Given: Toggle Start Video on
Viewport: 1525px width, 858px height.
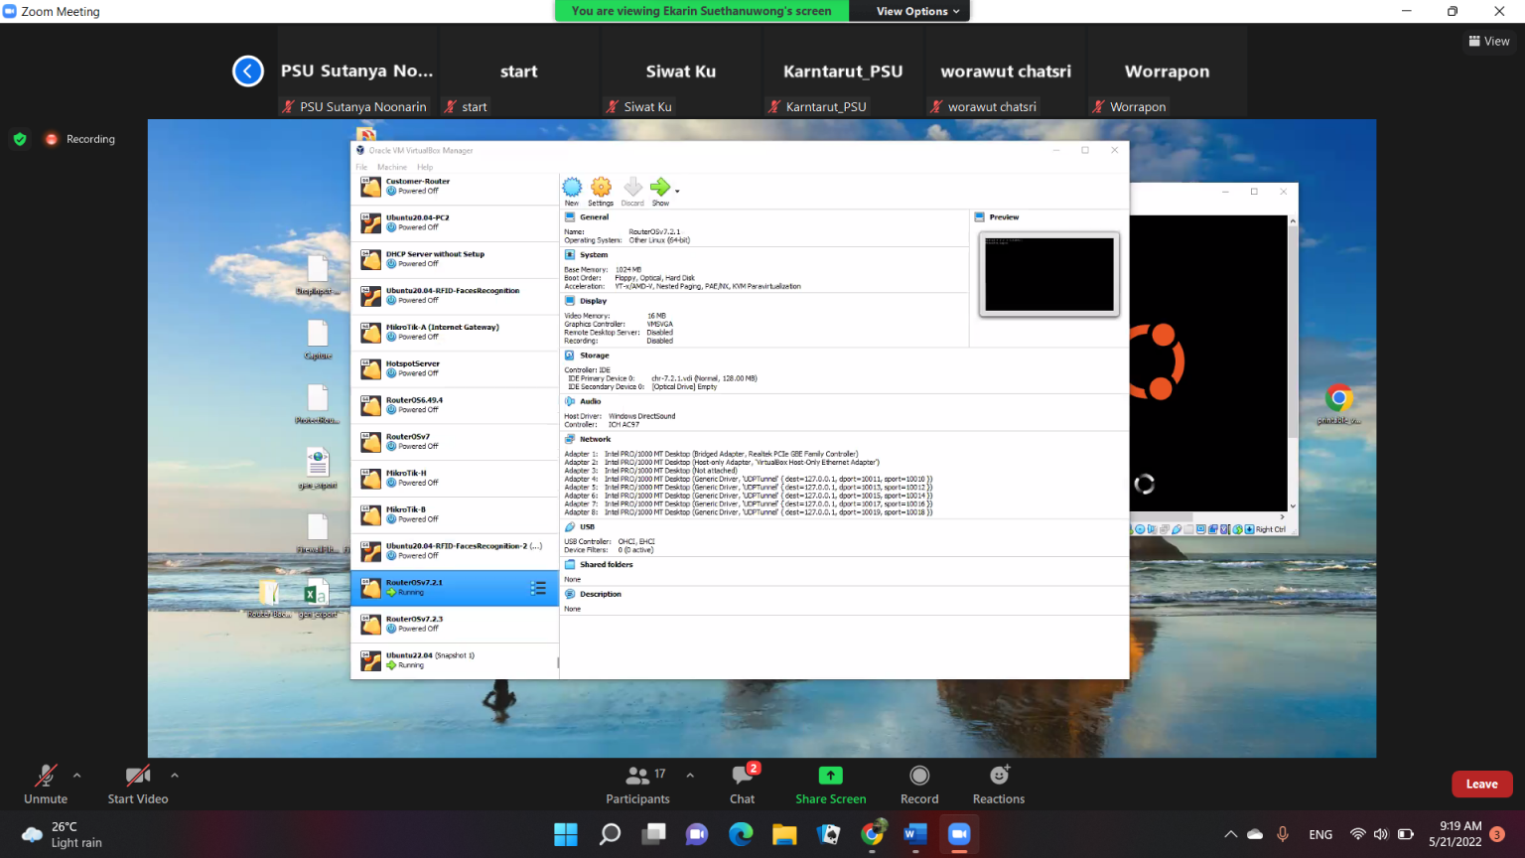Looking at the screenshot, I should [x=138, y=777].
